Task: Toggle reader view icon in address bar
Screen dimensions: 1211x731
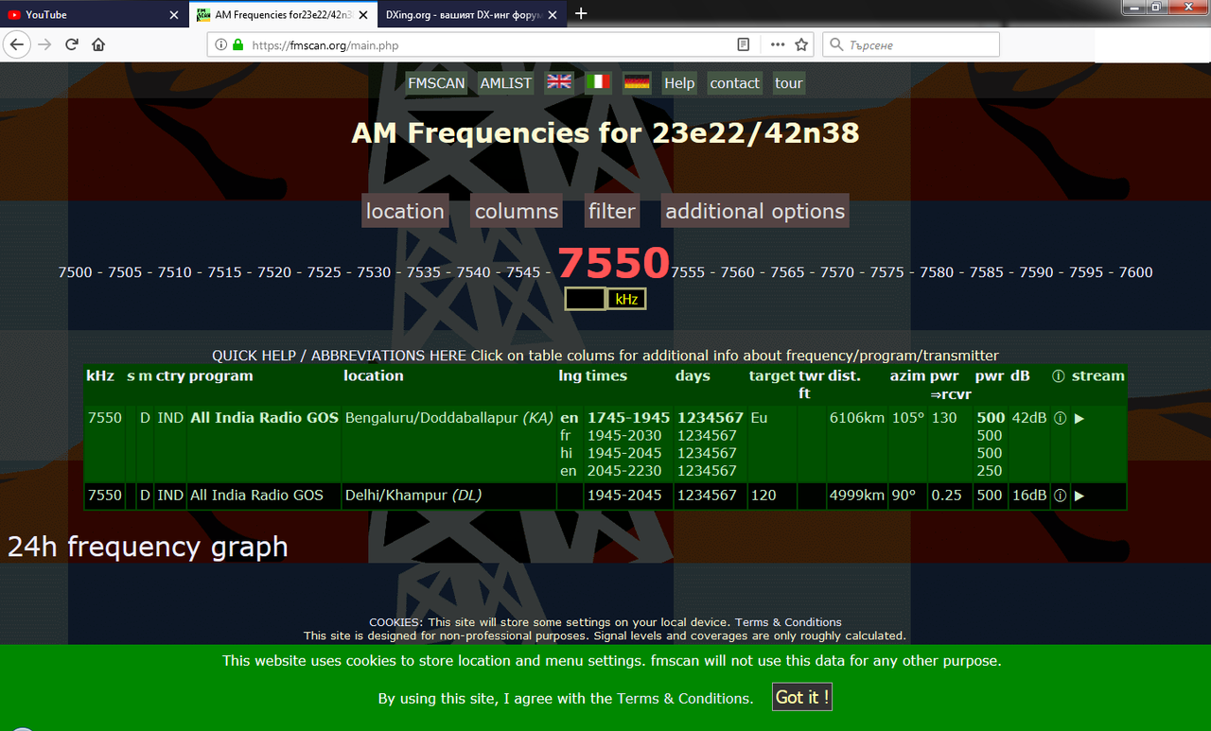Action: [x=744, y=44]
